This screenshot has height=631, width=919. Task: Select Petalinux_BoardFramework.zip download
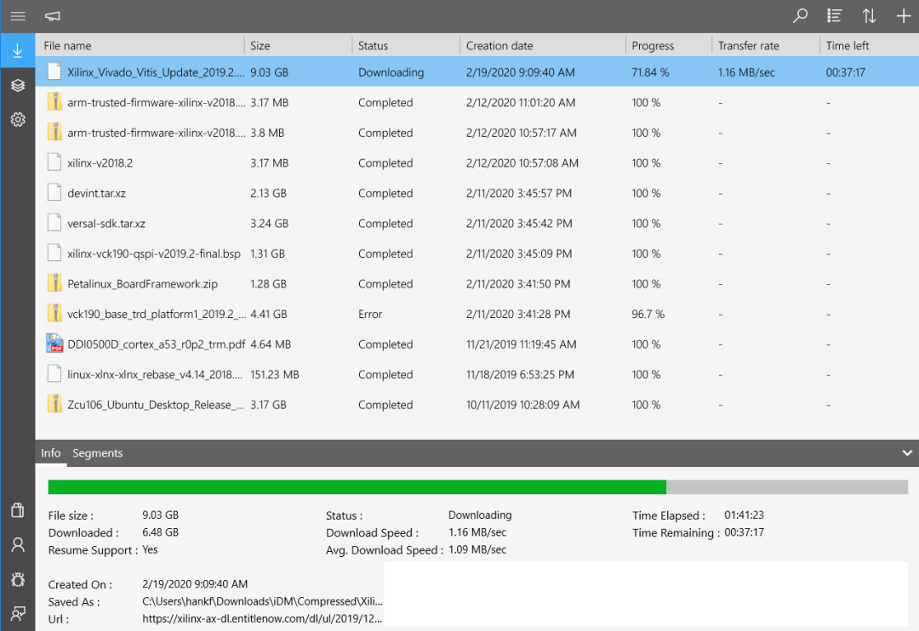[477, 283]
